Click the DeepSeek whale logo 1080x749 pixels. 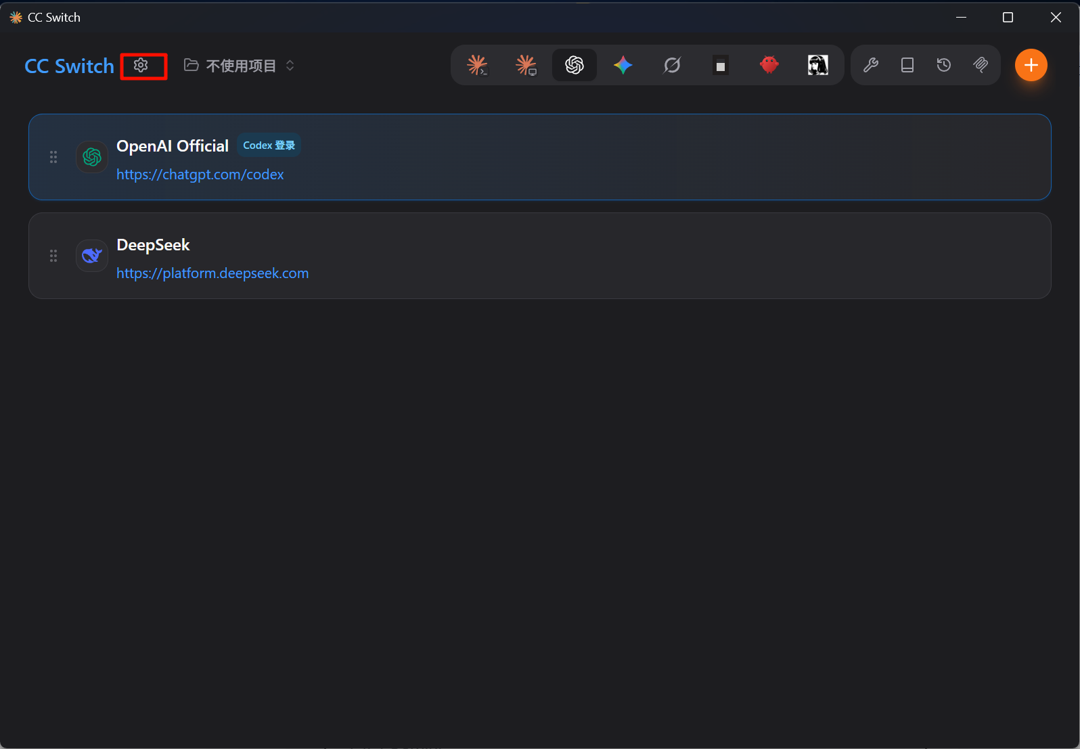(x=92, y=256)
